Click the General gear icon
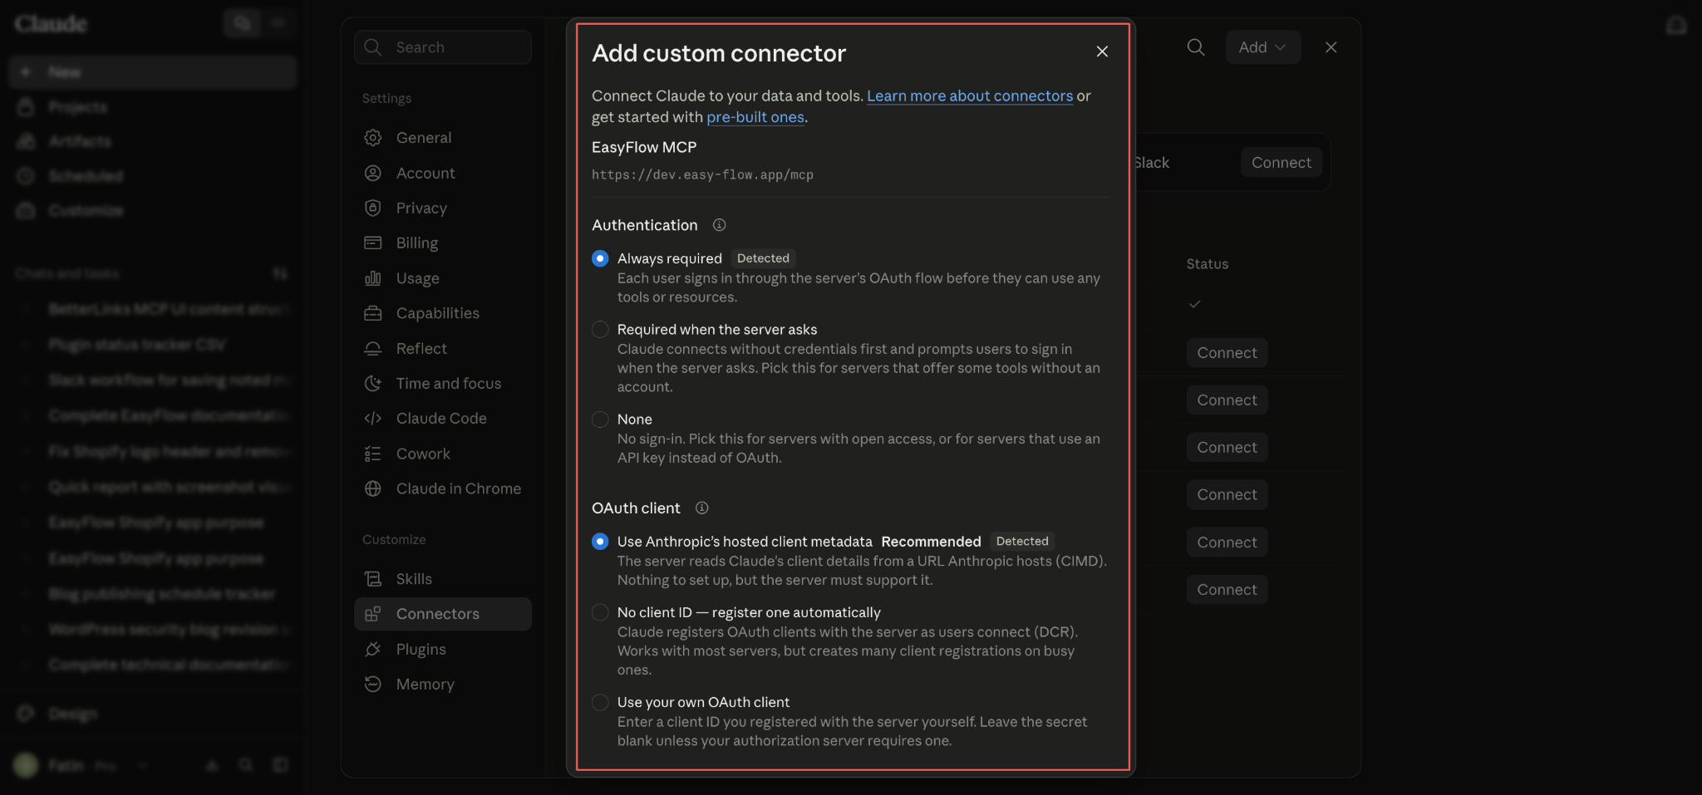This screenshot has height=795, width=1702. coord(373,138)
